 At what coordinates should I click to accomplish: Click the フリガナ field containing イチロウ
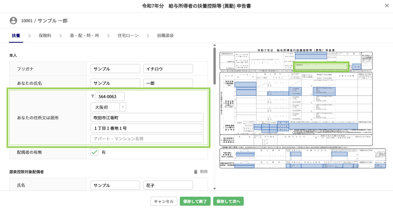[x=168, y=69]
